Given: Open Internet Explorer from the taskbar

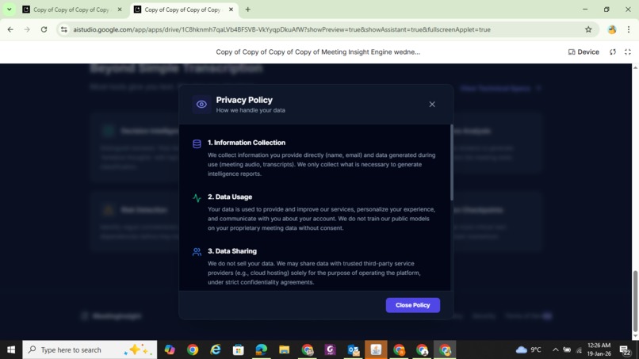Looking at the screenshot, I should pos(215,349).
